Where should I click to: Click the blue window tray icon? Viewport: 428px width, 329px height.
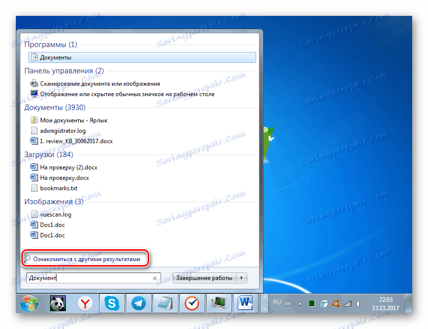click(324, 303)
